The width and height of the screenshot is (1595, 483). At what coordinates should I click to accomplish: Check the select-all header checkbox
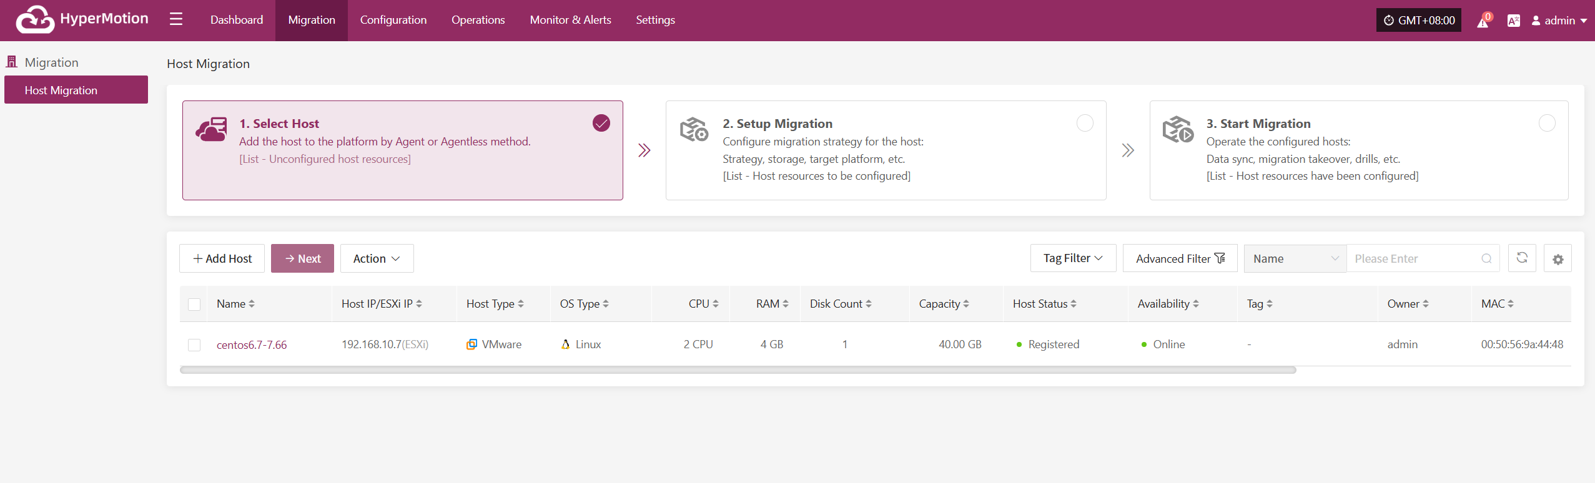[194, 305]
